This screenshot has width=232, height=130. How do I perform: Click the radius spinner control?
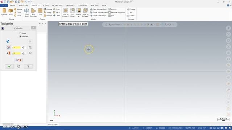point(25,47)
